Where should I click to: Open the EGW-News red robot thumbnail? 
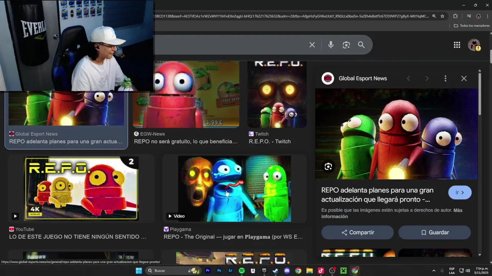tap(186, 94)
